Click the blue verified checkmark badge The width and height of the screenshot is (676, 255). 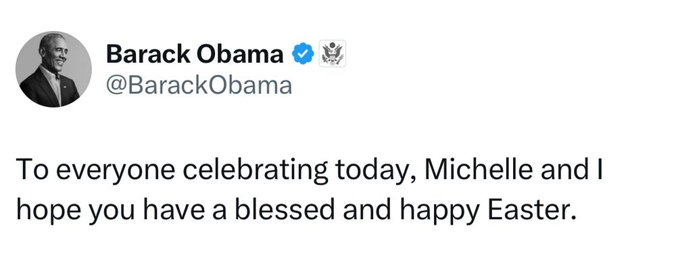pos(303,53)
